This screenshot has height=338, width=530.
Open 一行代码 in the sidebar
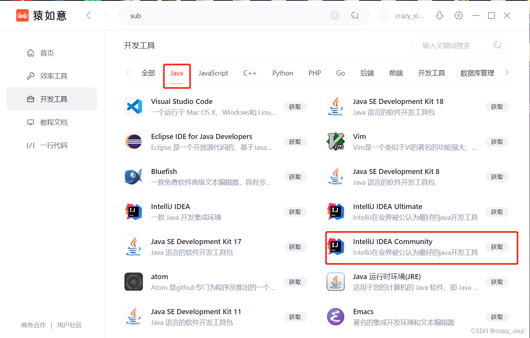click(52, 145)
